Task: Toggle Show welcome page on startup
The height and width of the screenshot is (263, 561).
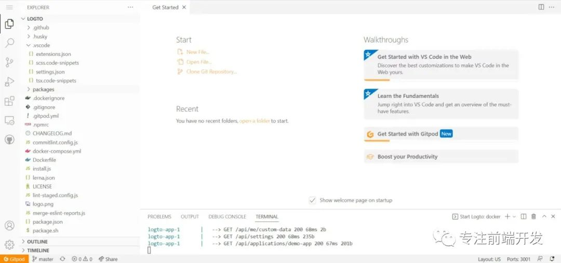Action: pos(312,200)
